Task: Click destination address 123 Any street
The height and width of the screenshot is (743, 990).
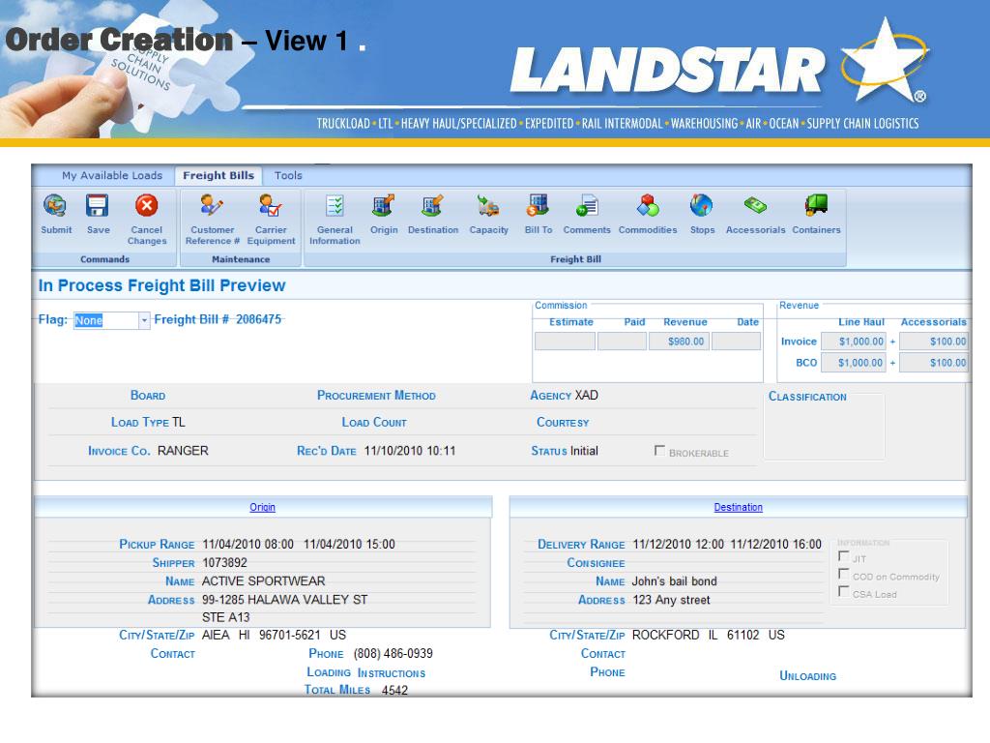Action: pyautogui.click(x=671, y=600)
